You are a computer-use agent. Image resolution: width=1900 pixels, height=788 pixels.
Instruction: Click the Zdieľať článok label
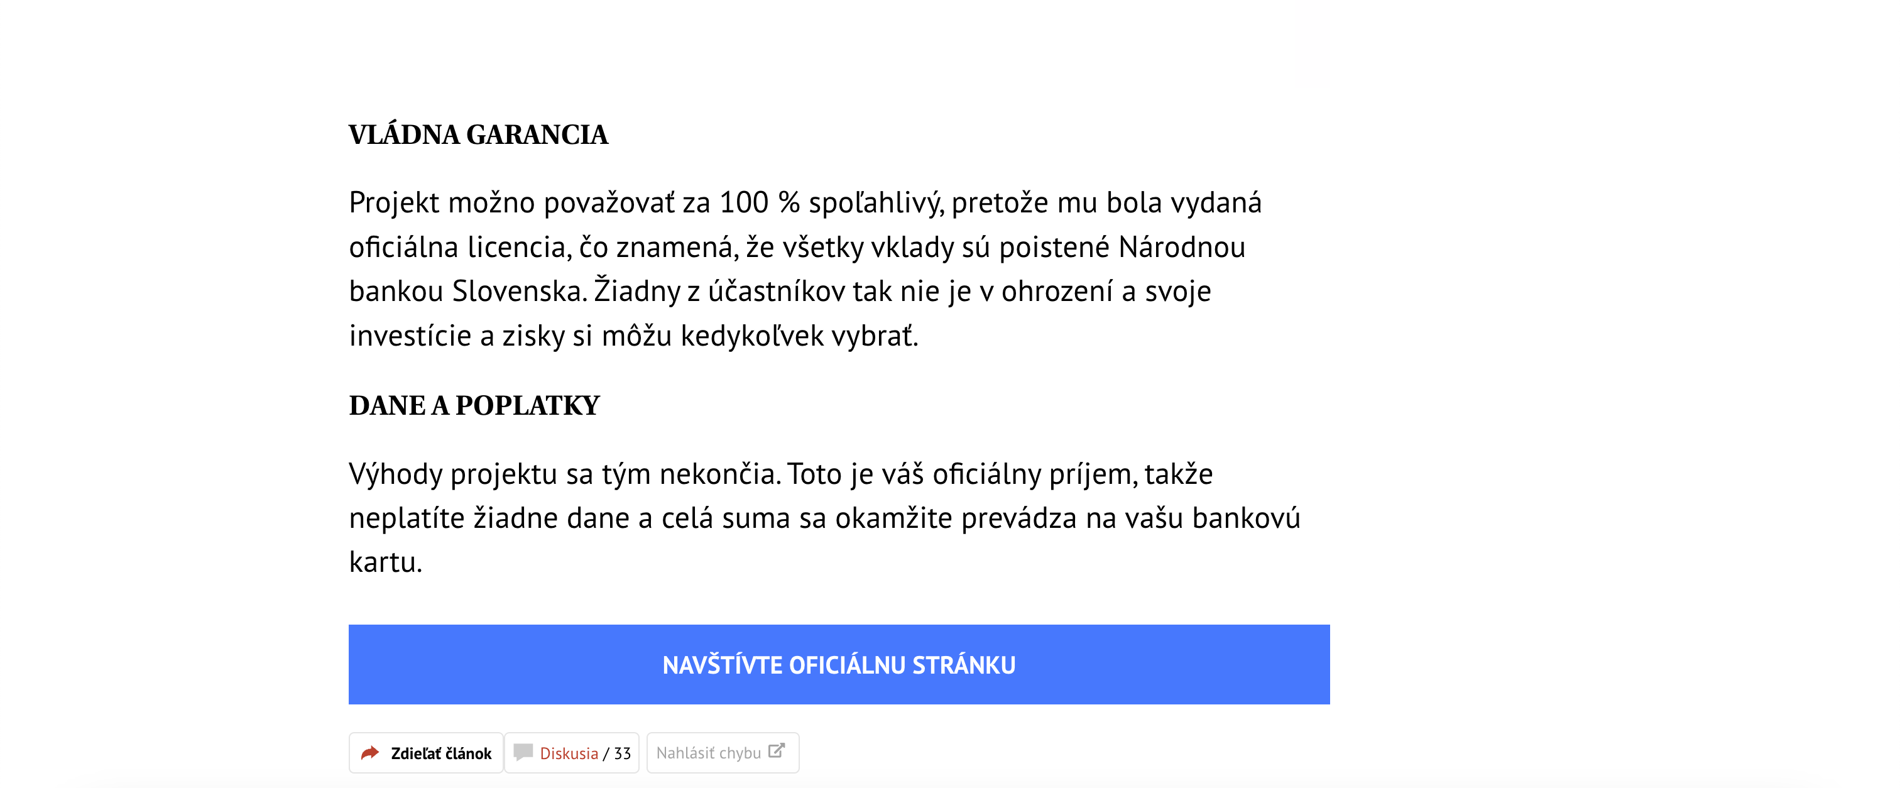click(440, 753)
